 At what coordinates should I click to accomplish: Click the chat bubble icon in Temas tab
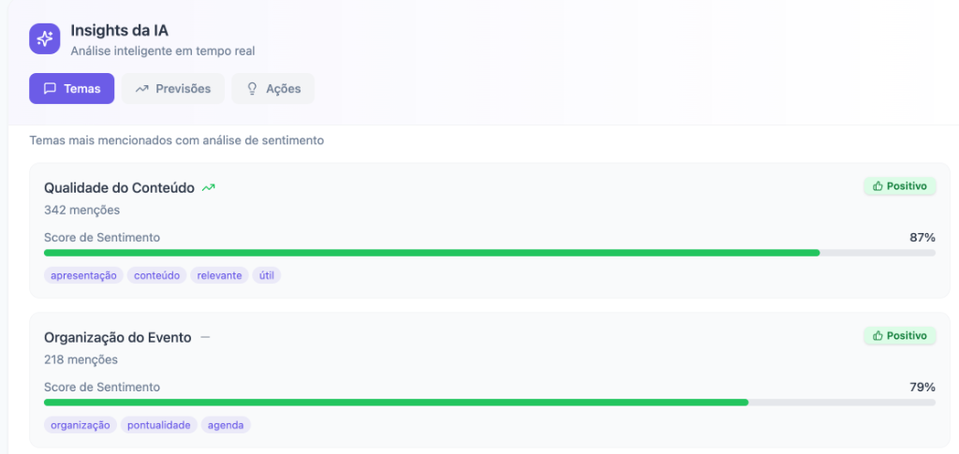51,89
